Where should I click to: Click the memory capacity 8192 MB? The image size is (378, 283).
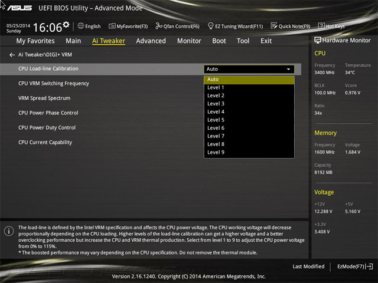point(323,172)
